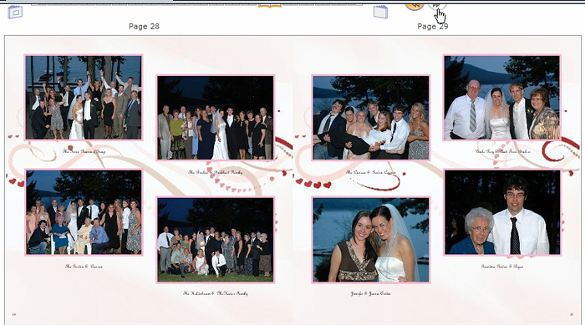Click the Page 28 label

(144, 27)
